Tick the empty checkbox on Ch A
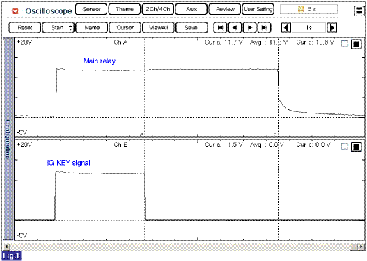The image size is (367, 261). (x=344, y=44)
